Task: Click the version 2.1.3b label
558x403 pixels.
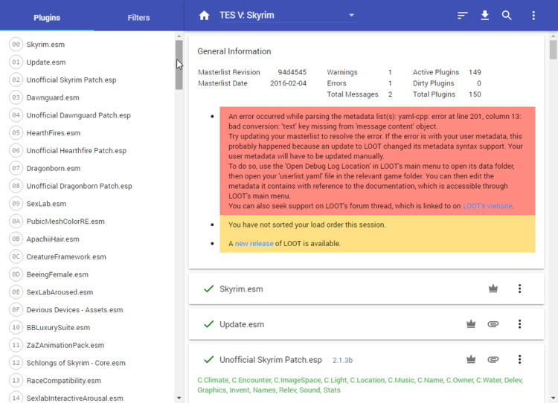Action: (342, 361)
